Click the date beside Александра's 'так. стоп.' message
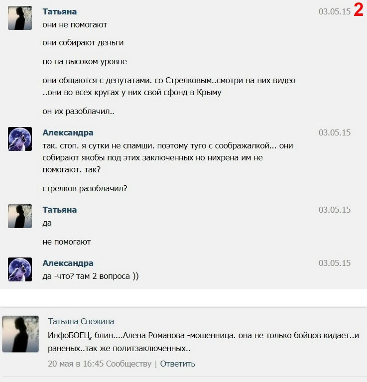The height and width of the screenshot is (382, 367). coord(335,132)
